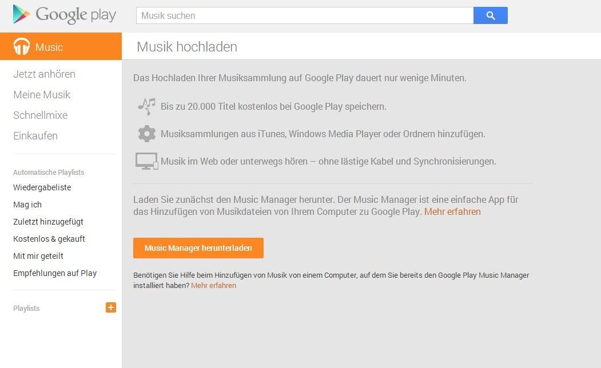601x368 pixels.
Task: Open the "Schnellmixe" section
Action: (40, 115)
